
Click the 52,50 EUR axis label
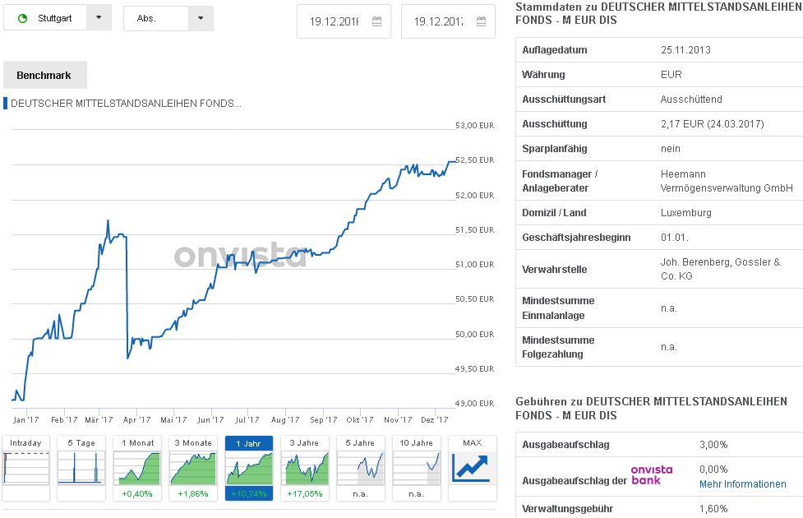[475, 160]
